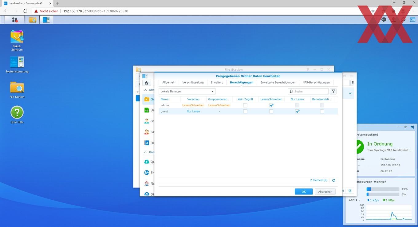This screenshot has width=418, height=227.
Task: Reload the browser page
Action: [25, 11]
